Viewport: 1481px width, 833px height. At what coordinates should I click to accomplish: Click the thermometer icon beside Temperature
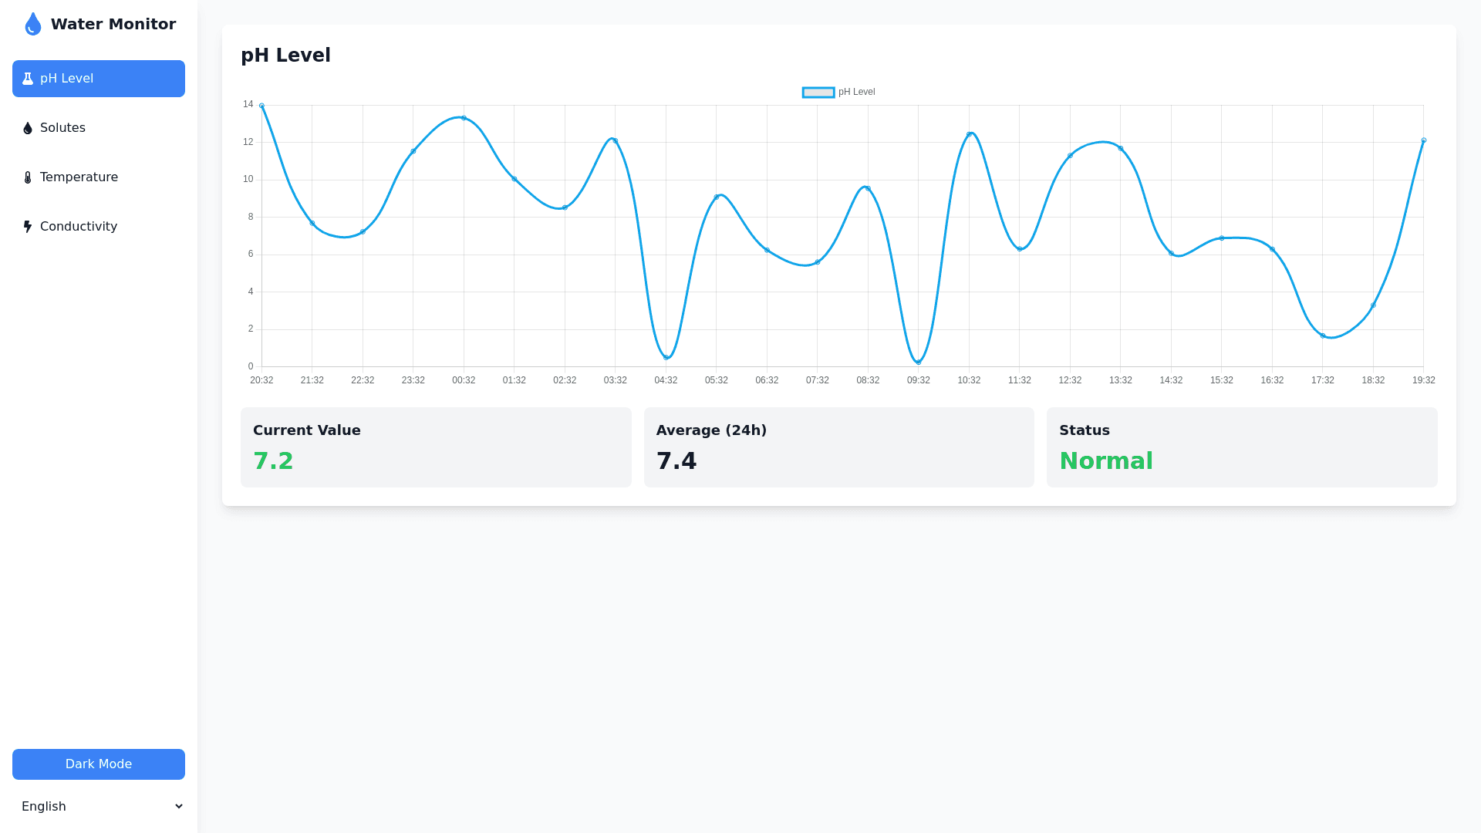click(x=28, y=177)
